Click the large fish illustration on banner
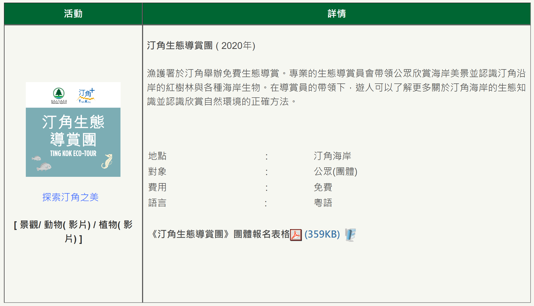Image resolution: width=534 pixels, height=306 pixels. [44, 167]
